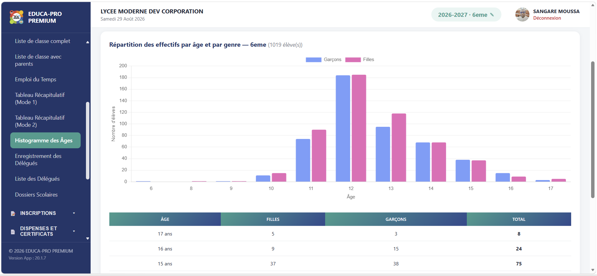597x276 pixels.
Task: Click the Garçons bar for age 15
Action: [463, 171]
